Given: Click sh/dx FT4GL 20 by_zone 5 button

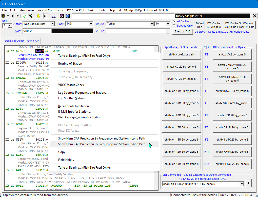Looking at the screenshot, I should pos(232,164).
